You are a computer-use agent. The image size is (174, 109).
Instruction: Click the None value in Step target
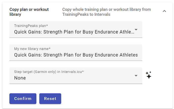click(x=20, y=78)
